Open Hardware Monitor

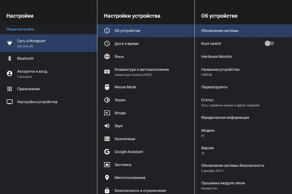click(x=216, y=57)
